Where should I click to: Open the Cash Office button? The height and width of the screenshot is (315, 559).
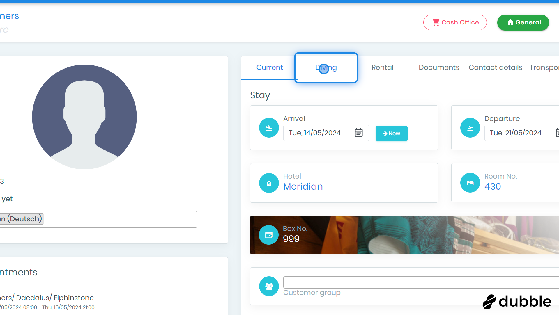[x=455, y=22]
